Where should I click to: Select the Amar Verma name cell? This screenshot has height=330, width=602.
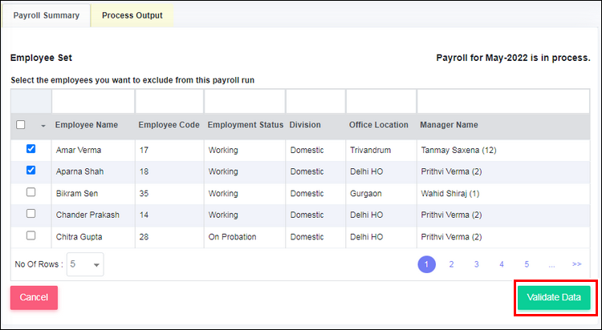93,151
